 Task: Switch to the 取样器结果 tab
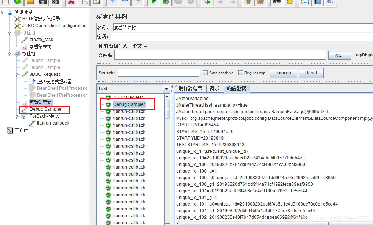pos(190,88)
